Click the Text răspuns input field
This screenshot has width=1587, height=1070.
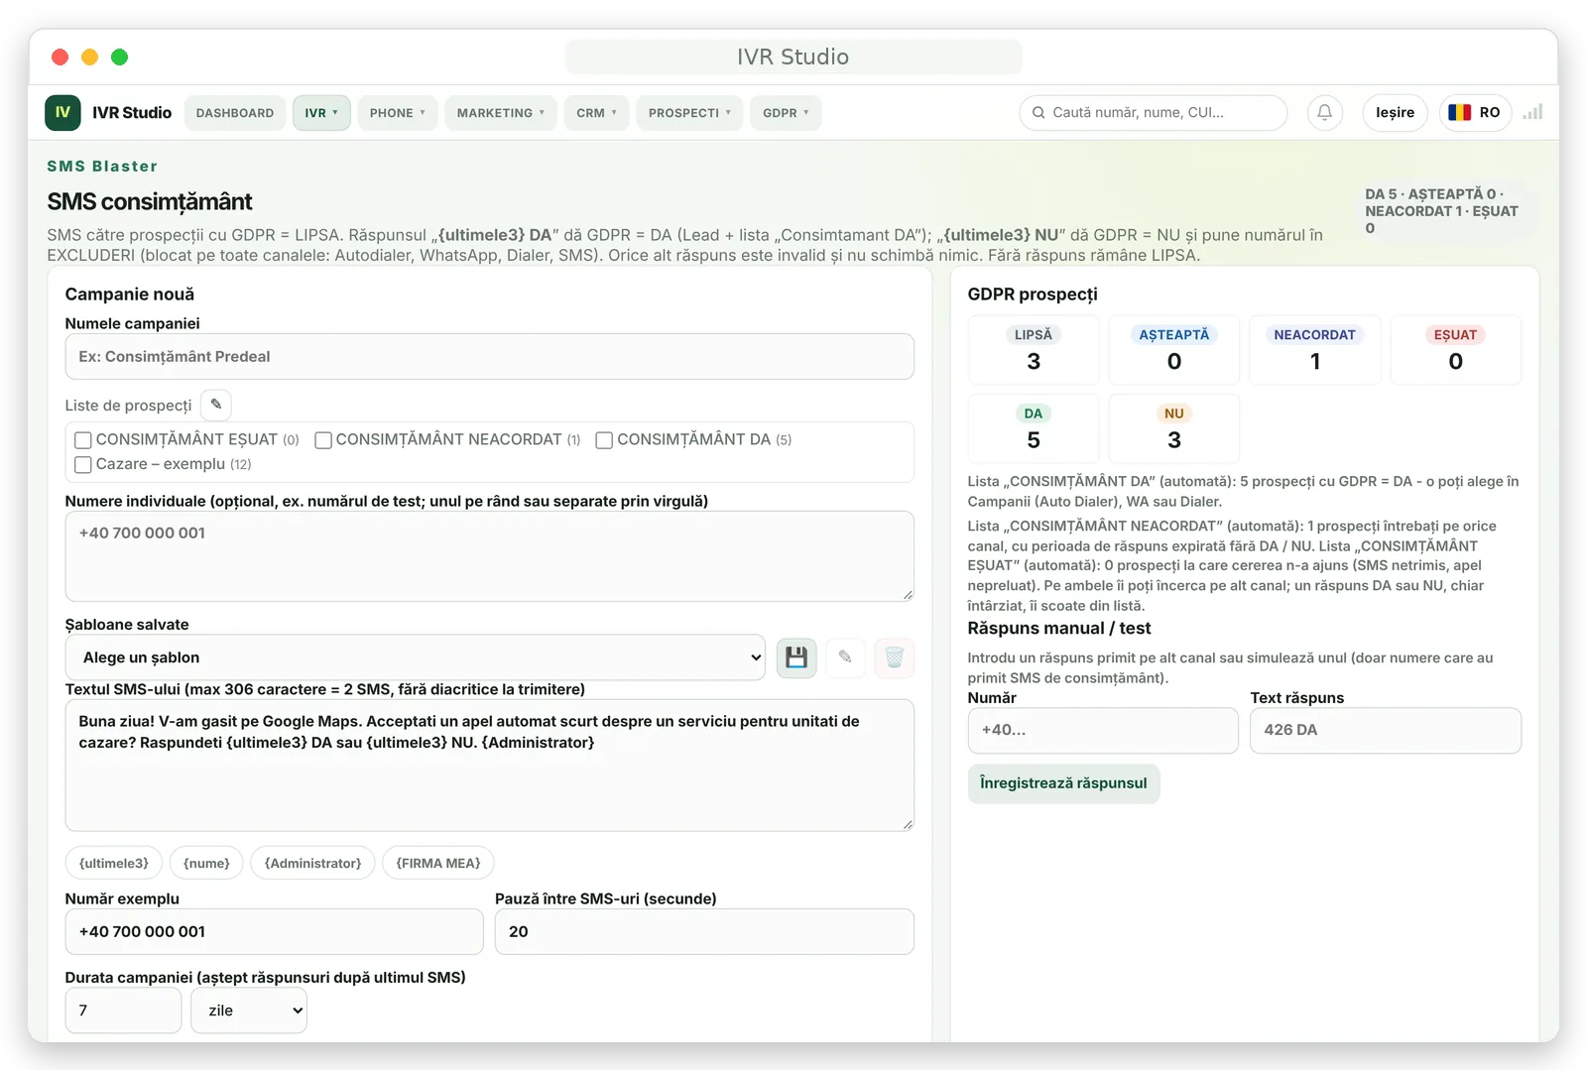[1386, 731]
